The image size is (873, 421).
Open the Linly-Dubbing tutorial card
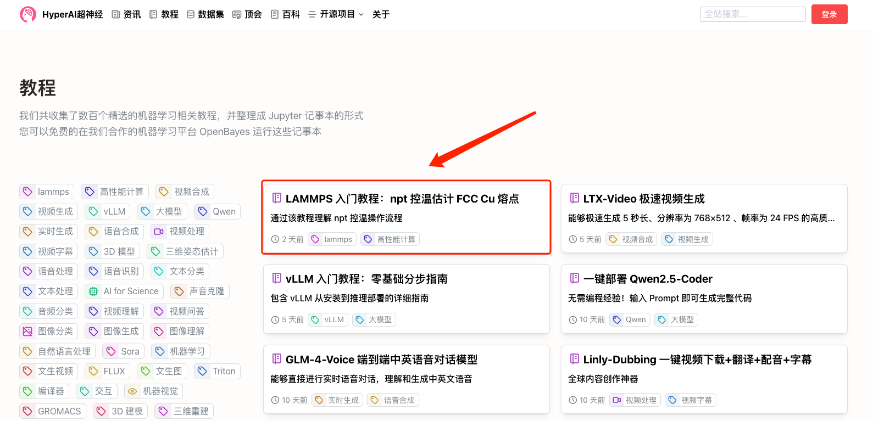[697, 360]
